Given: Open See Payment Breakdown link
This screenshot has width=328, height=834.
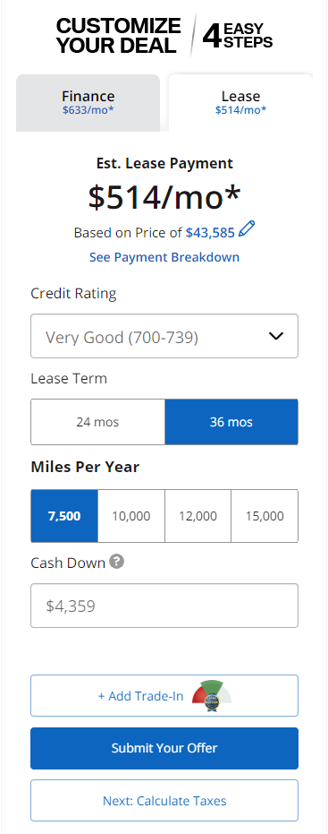Looking at the screenshot, I should pyautogui.click(x=164, y=257).
